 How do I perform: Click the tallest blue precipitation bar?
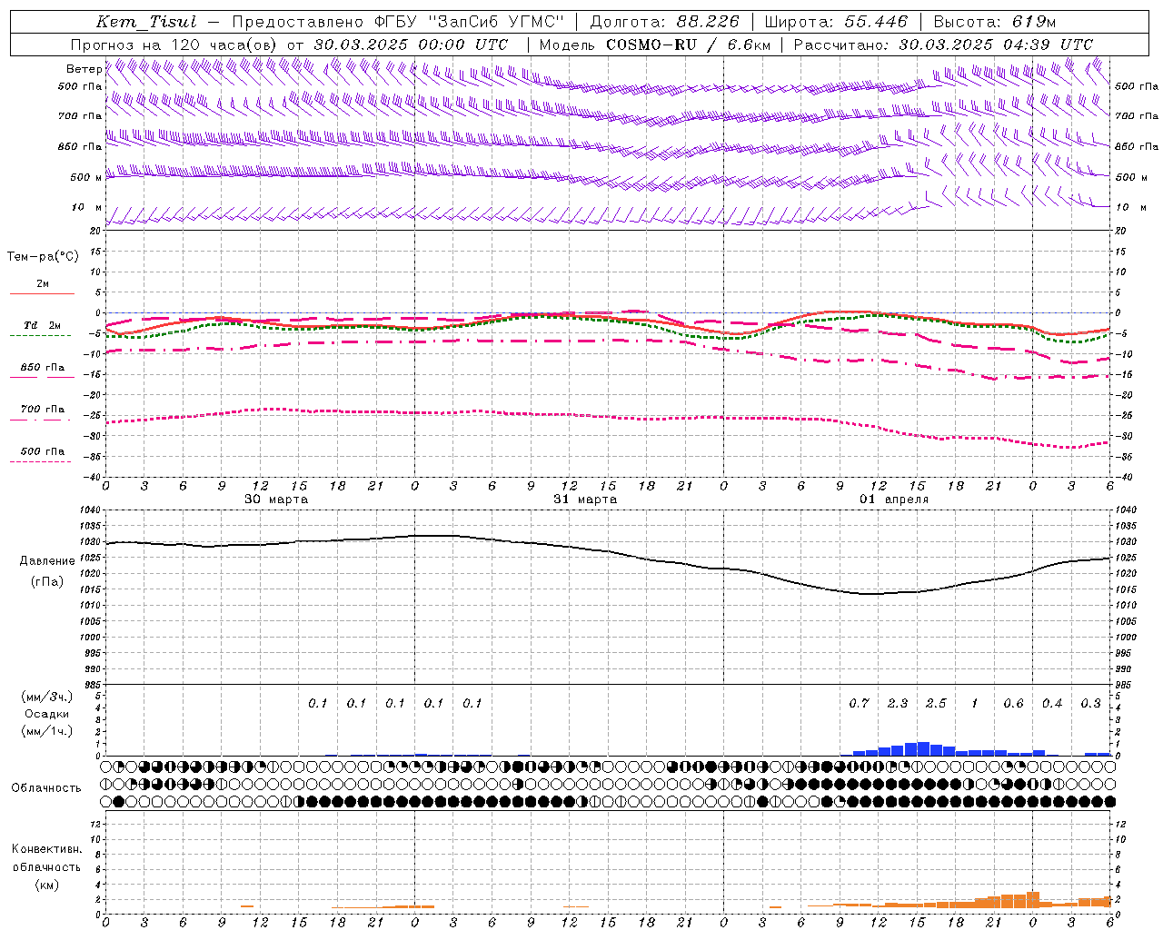(x=923, y=748)
